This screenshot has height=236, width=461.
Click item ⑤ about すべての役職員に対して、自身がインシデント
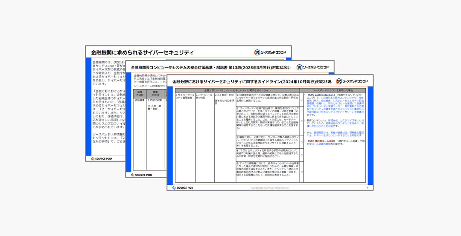268,169
